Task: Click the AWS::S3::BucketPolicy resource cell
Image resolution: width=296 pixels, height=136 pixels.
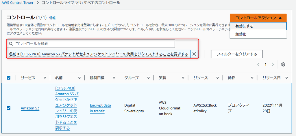Action: [x=205, y=108]
